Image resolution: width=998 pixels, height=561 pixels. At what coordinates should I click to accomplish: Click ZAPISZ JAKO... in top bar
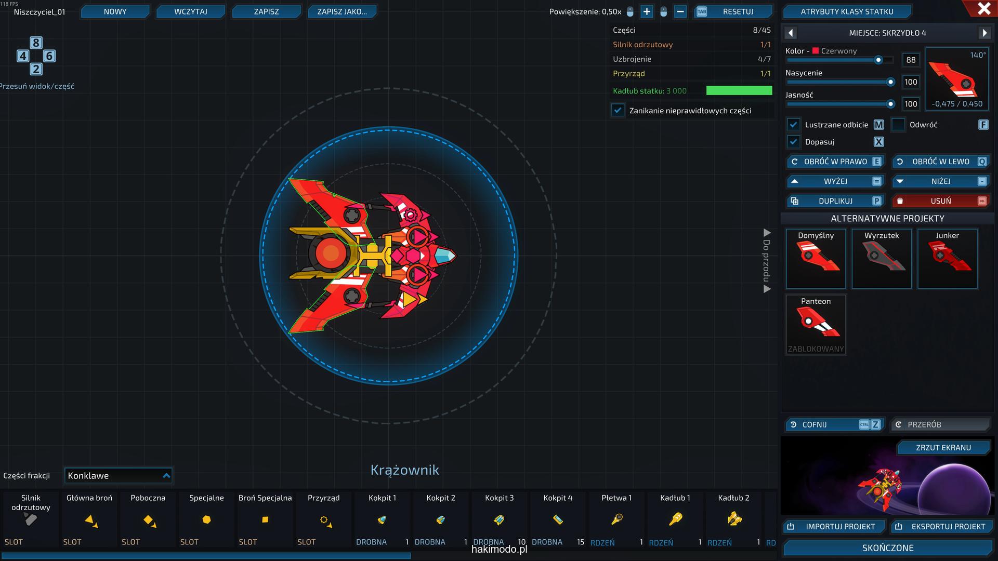click(342, 11)
